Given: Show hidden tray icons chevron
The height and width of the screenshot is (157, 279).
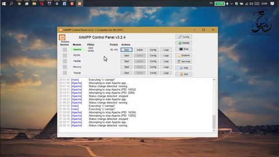Looking at the screenshot, I should pos(231,4).
